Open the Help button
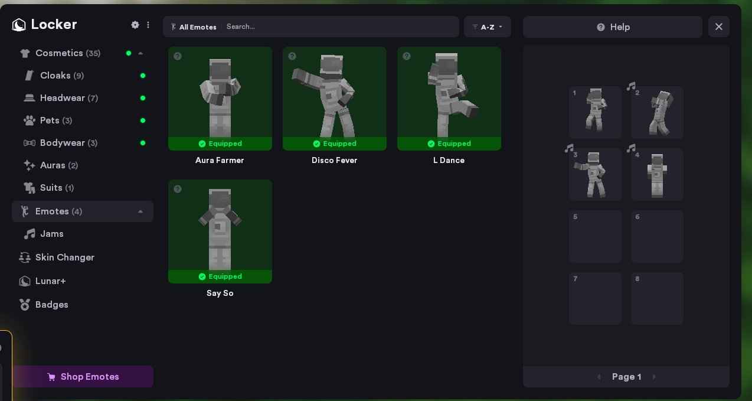Screen dimensions: 752x401 coord(613,27)
